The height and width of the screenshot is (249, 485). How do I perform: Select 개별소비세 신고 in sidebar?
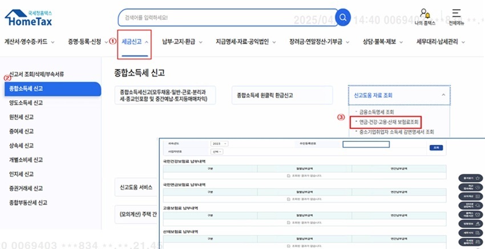(x=26, y=160)
